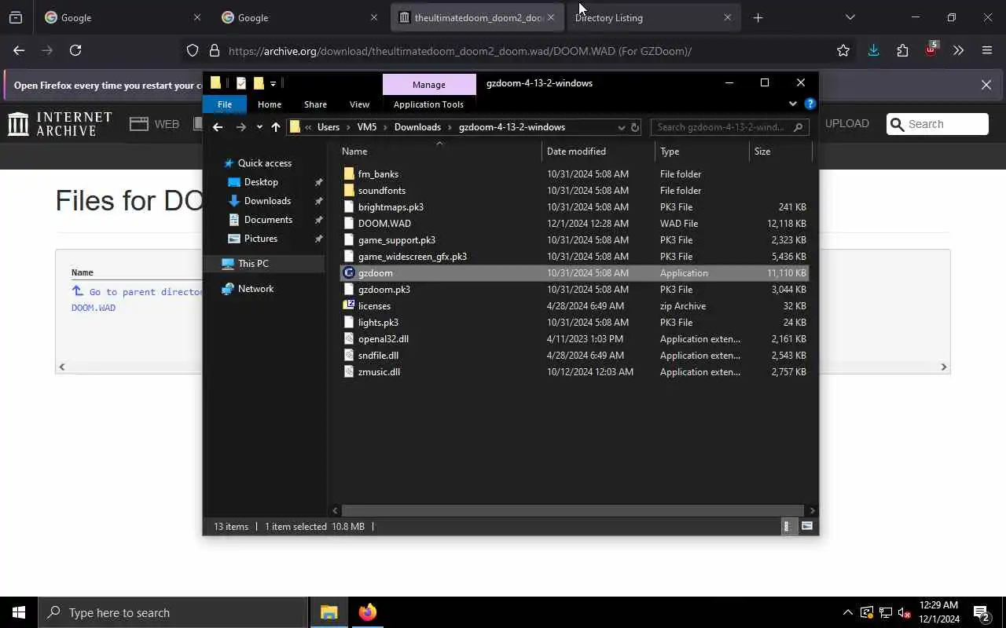Viewport: 1006px width, 628px height.
Task: Open Firefox from the taskbar
Action: point(367,612)
